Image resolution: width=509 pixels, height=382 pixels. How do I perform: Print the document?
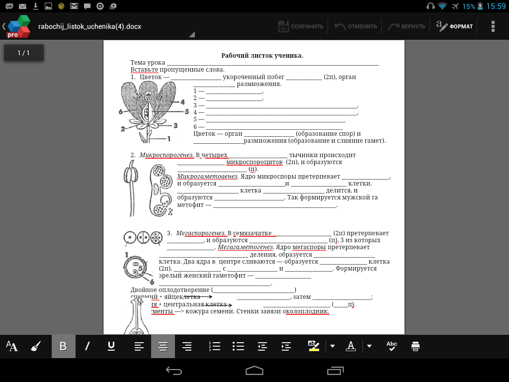pos(416,346)
